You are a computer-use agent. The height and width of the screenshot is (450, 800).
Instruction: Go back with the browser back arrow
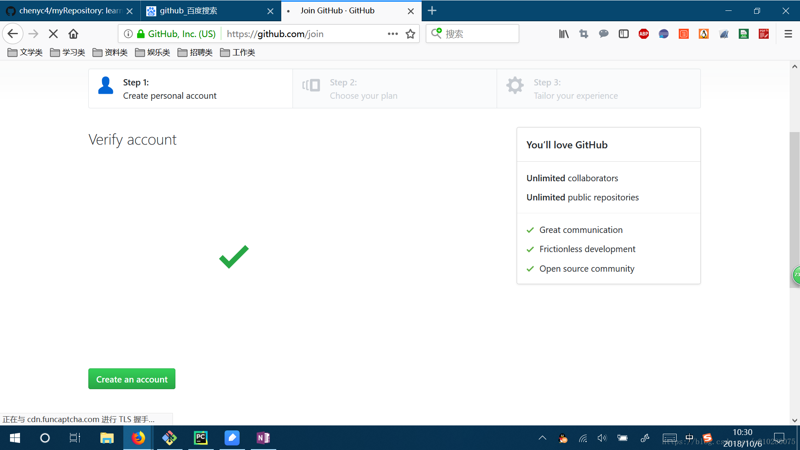pyautogui.click(x=12, y=34)
